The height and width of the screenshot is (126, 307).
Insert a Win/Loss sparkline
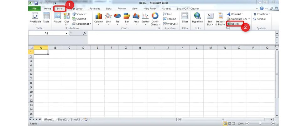[170, 24]
